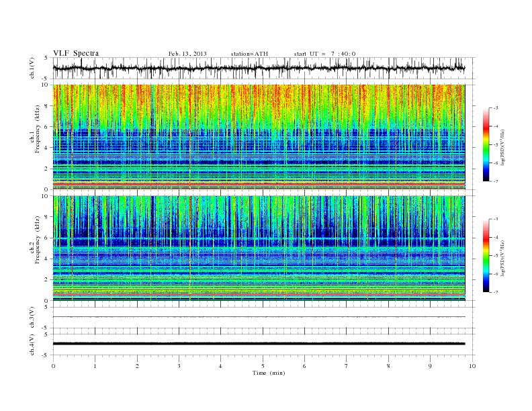Click the 'ch.1 Frequency (kHz)' axis label
This screenshot has height=411, width=532.
click(35, 129)
